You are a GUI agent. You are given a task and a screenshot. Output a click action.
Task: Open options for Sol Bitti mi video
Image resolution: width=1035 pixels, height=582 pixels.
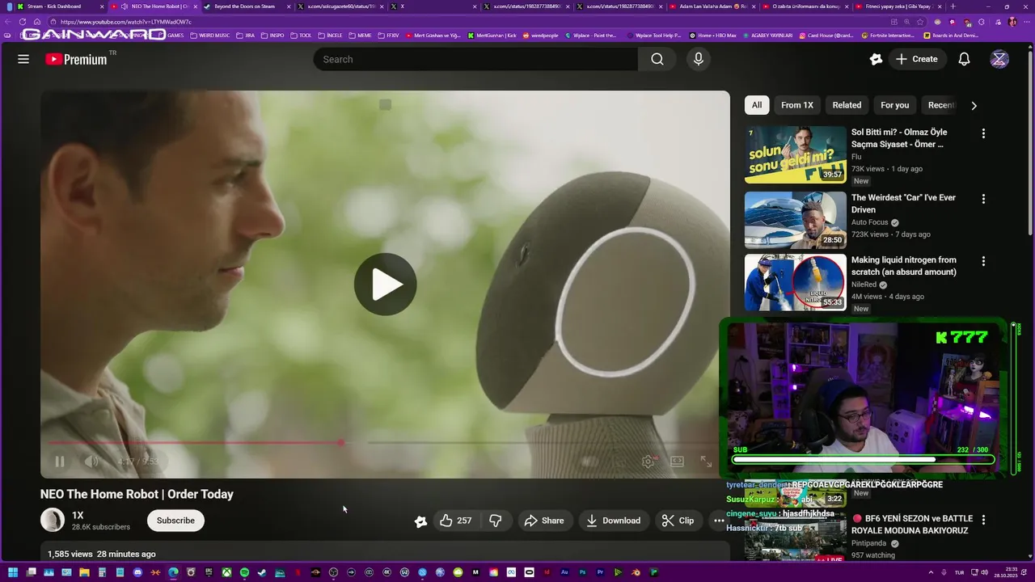[x=983, y=133]
